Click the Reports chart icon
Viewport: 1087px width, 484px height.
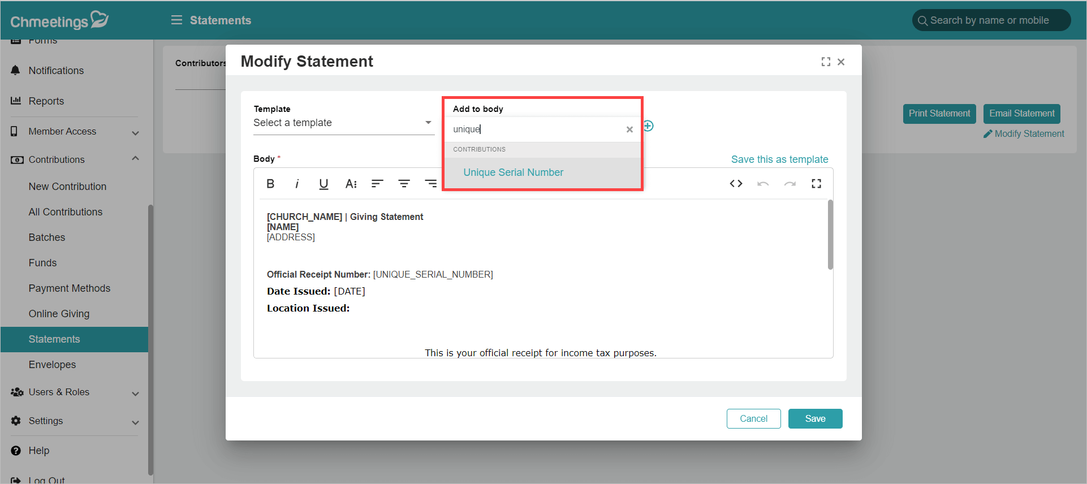[x=16, y=101]
